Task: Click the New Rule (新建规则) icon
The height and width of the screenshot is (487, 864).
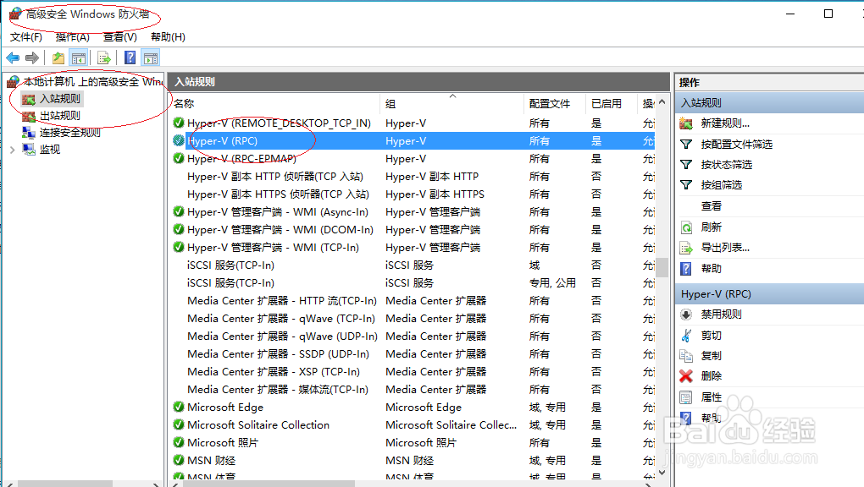Action: point(686,123)
